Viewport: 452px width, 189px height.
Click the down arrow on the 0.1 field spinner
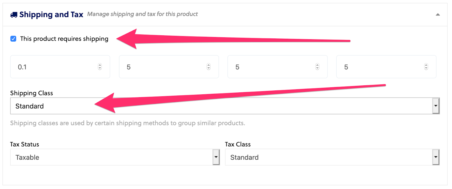click(100, 68)
